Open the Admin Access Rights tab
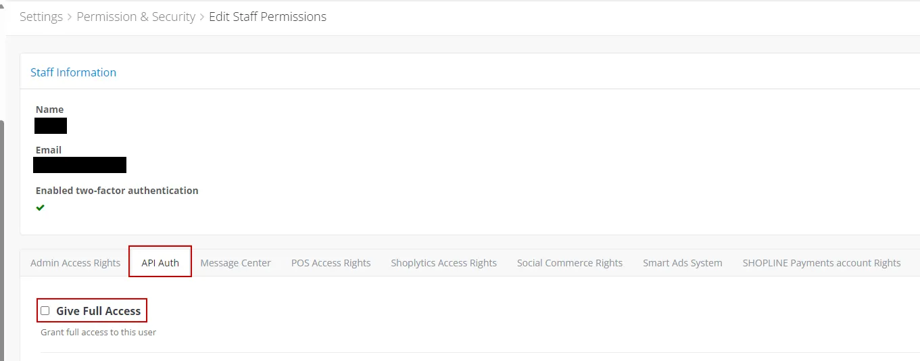 tap(75, 263)
